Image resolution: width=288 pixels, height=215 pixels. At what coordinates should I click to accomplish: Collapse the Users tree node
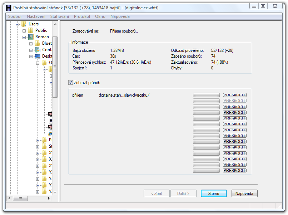(x=17, y=24)
